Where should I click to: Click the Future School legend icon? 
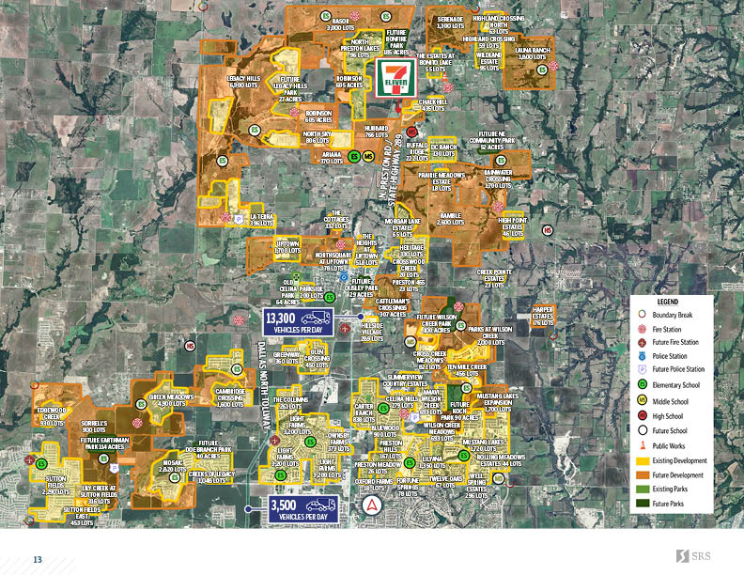(642, 430)
